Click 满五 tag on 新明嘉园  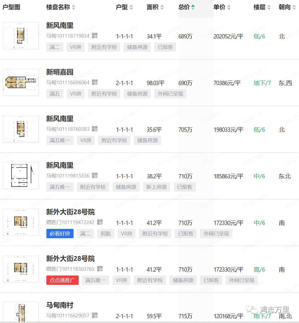tap(55, 94)
